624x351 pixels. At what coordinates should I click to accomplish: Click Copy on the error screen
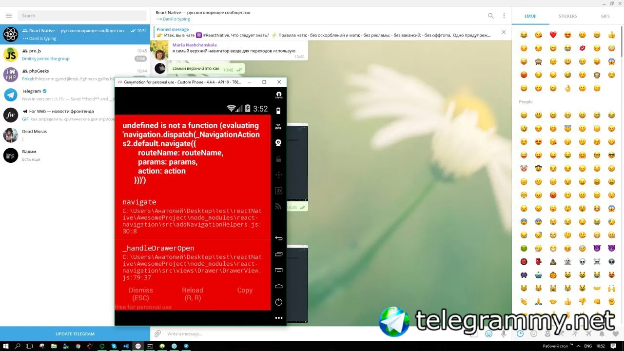click(245, 290)
